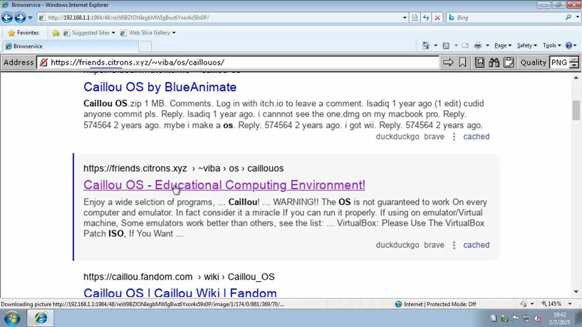Click the status bar privacy lock icon
Image resolution: width=582 pixels, height=327 pixels.
tap(523, 304)
